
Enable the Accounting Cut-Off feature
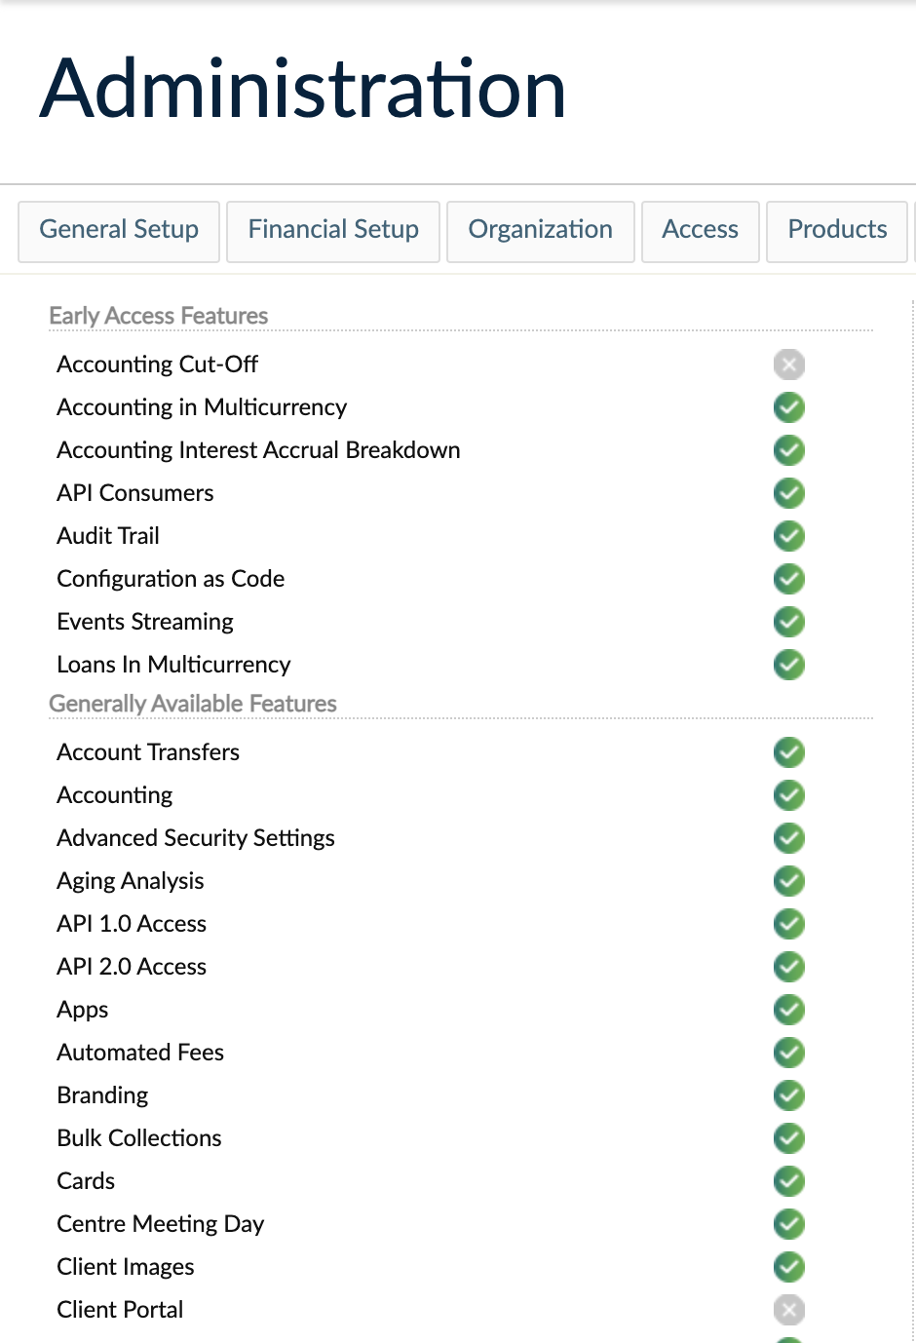[788, 365]
